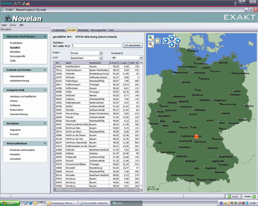Click the Weiter button
The height and width of the screenshot is (206, 258).
[x=250, y=197]
